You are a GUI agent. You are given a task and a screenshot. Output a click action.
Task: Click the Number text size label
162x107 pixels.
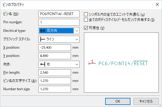pyautogui.click(x=16, y=89)
